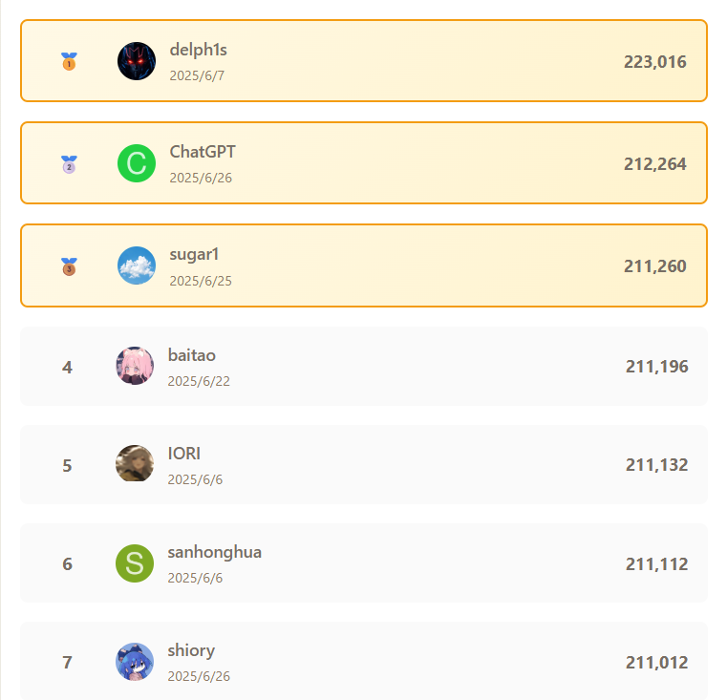Click the sugar1 username

(x=194, y=255)
